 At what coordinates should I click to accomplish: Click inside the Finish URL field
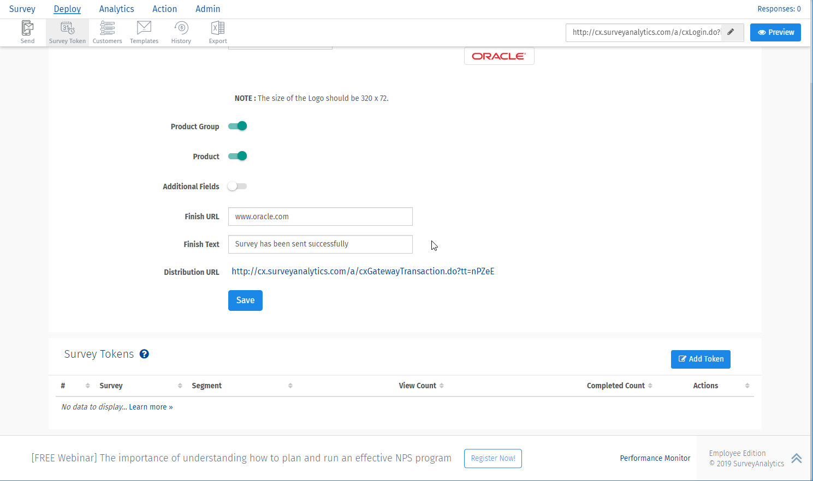click(x=320, y=217)
